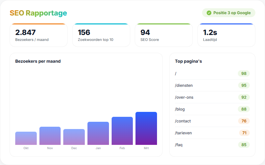Click the tallest Mrt bar
Image resolution: width=265 pixels, height=165 pixels.
point(146,128)
